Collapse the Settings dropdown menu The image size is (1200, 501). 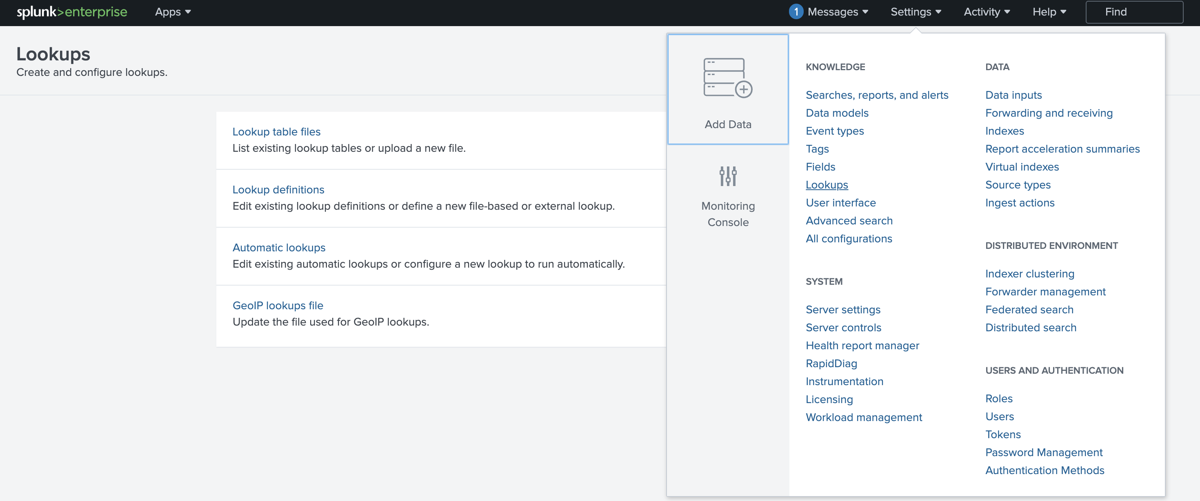tap(916, 12)
